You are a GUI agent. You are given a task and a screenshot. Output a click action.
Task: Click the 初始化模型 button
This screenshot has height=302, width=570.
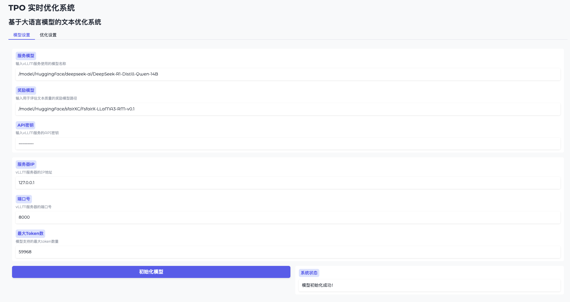150,272
